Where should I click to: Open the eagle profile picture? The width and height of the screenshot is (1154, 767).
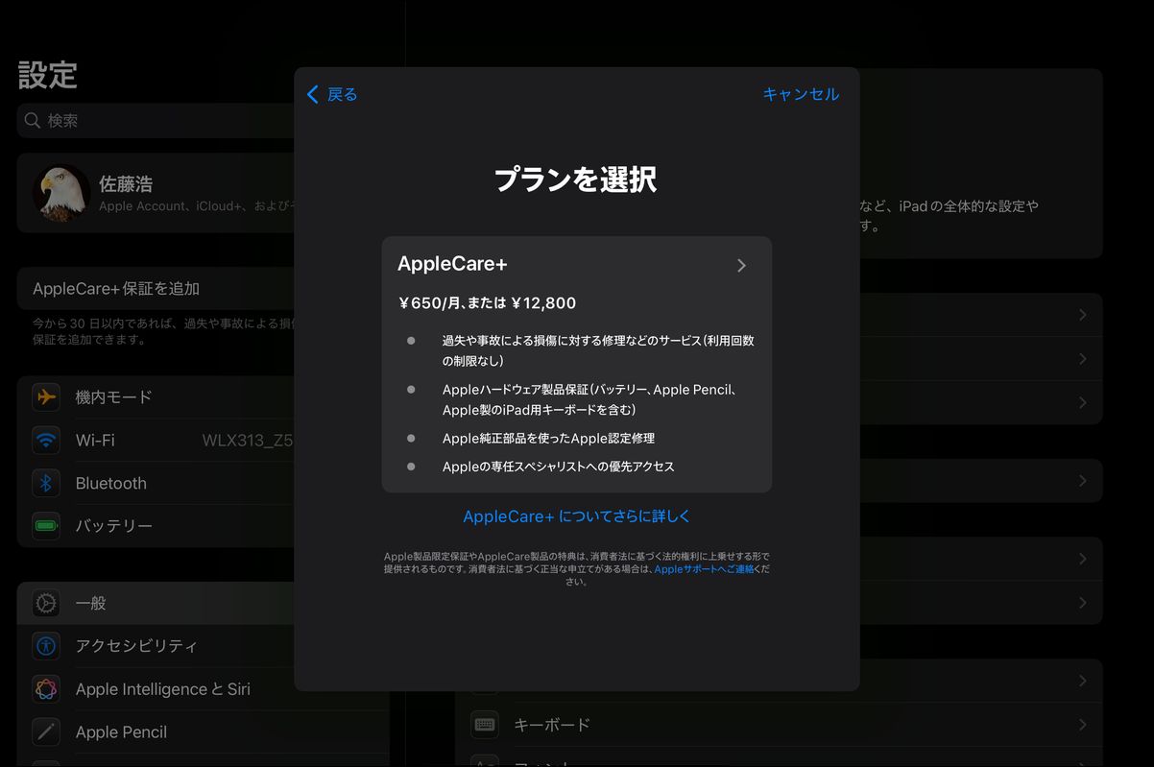pyautogui.click(x=61, y=193)
